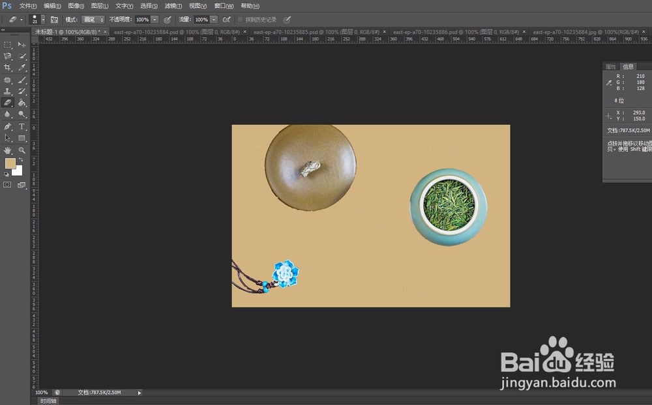Open the 滤镜 menu

click(173, 6)
